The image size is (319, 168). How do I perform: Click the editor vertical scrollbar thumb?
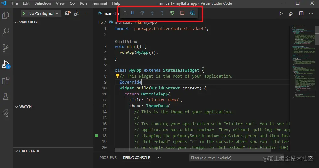(x=317, y=35)
